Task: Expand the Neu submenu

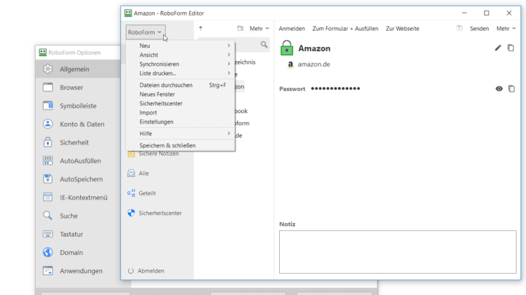Action: [181, 46]
